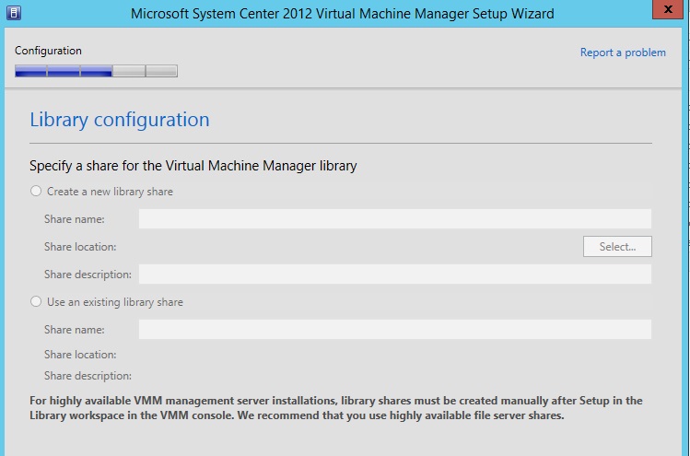The image size is (690, 456).
Task: Select Create a new library share option
Action: pos(37,192)
